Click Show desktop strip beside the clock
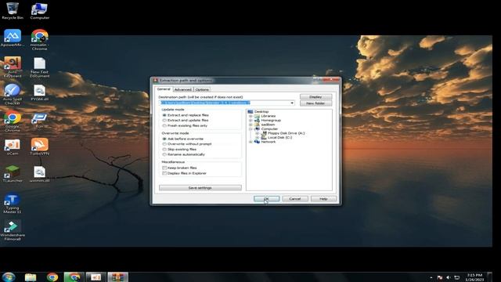Viewport: 501px width, 282px height. point(489,277)
